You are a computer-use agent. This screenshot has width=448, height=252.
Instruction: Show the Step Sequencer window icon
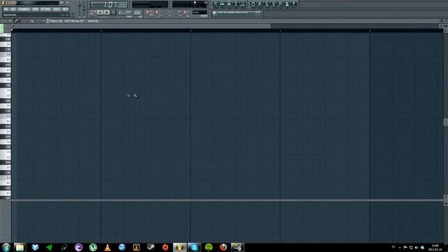tap(223, 4)
